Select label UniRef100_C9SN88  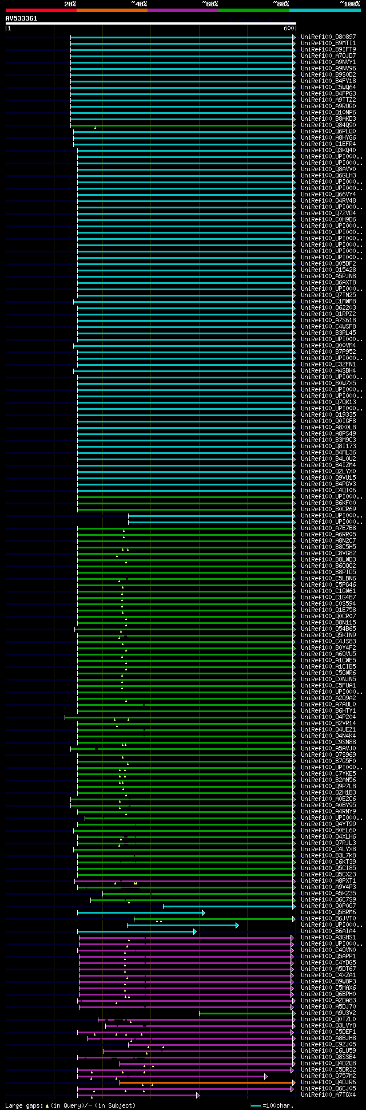(x=328, y=742)
